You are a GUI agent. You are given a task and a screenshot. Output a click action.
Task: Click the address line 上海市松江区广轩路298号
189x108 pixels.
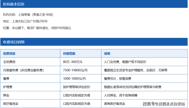pos(25,21)
